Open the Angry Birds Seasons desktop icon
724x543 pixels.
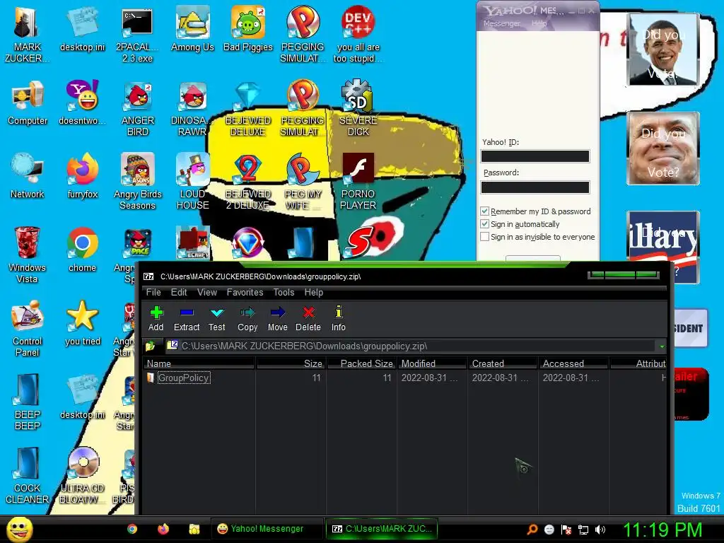pyautogui.click(x=138, y=181)
